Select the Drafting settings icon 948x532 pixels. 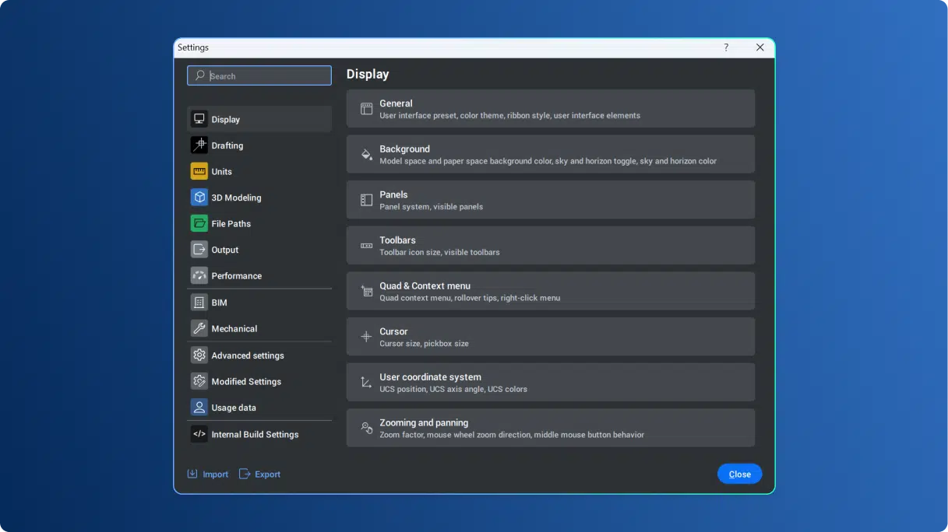coord(199,145)
